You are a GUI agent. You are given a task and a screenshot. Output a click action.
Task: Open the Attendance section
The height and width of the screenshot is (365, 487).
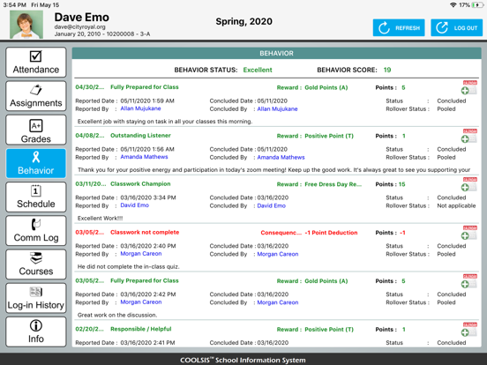[x=36, y=63]
